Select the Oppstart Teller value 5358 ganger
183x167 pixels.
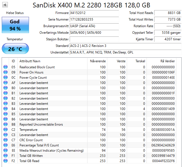tap(168, 33)
